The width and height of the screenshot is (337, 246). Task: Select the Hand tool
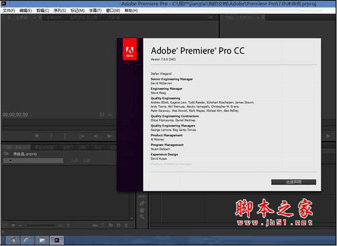point(142,210)
